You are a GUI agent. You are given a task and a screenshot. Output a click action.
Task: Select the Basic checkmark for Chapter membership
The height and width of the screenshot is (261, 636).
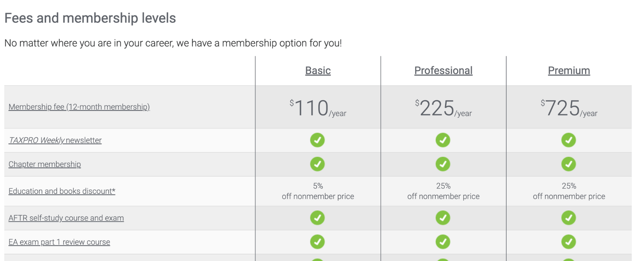[x=317, y=164]
